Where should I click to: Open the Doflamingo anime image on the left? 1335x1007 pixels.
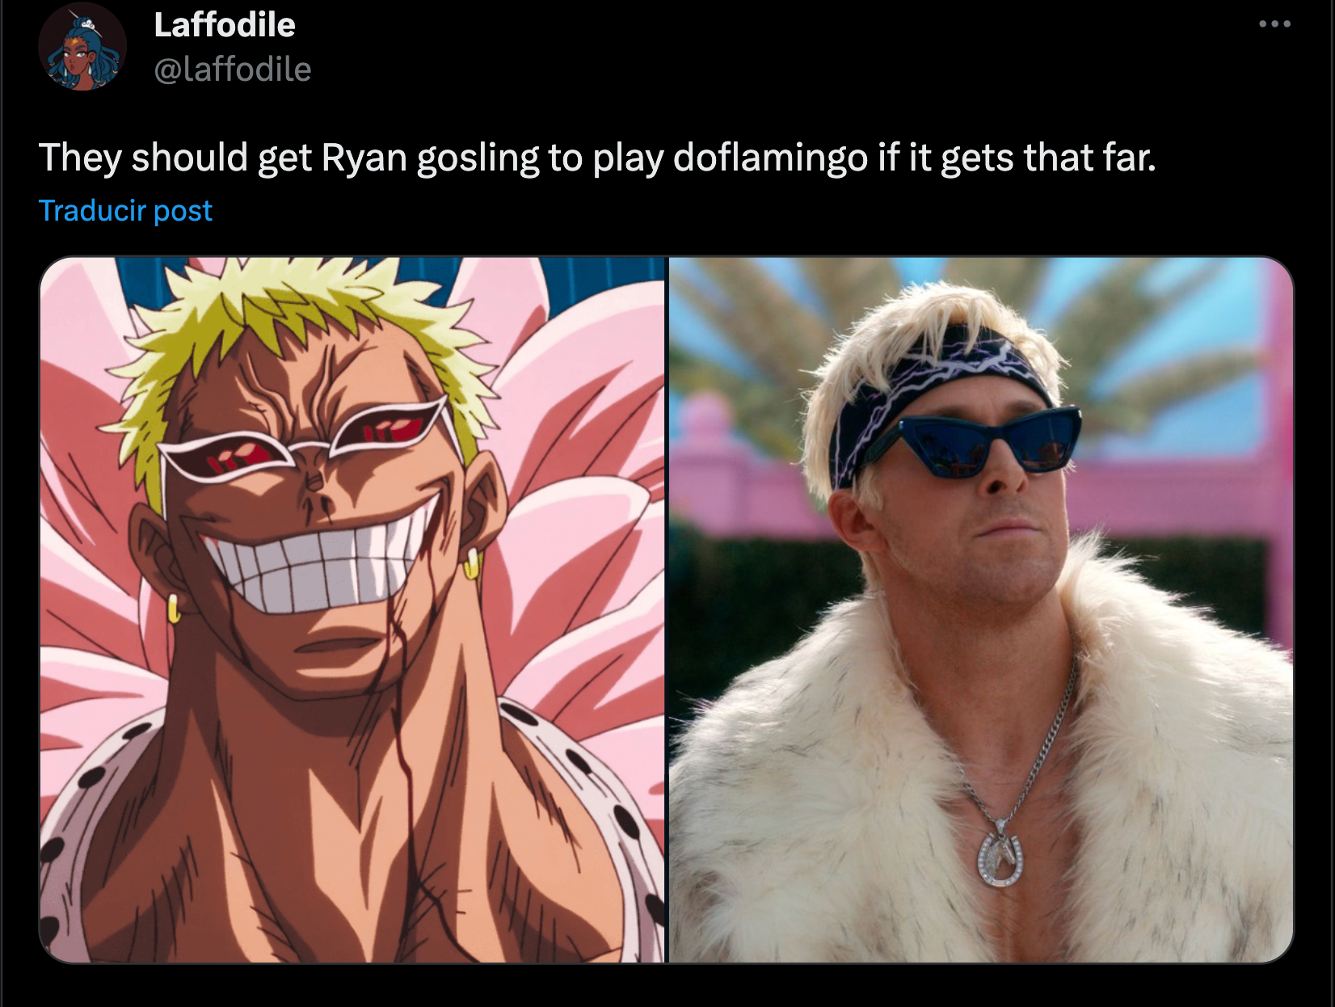(x=352, y=610)
